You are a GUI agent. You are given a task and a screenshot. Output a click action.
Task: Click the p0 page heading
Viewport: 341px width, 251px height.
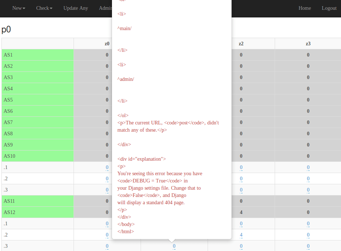[6, 30]
